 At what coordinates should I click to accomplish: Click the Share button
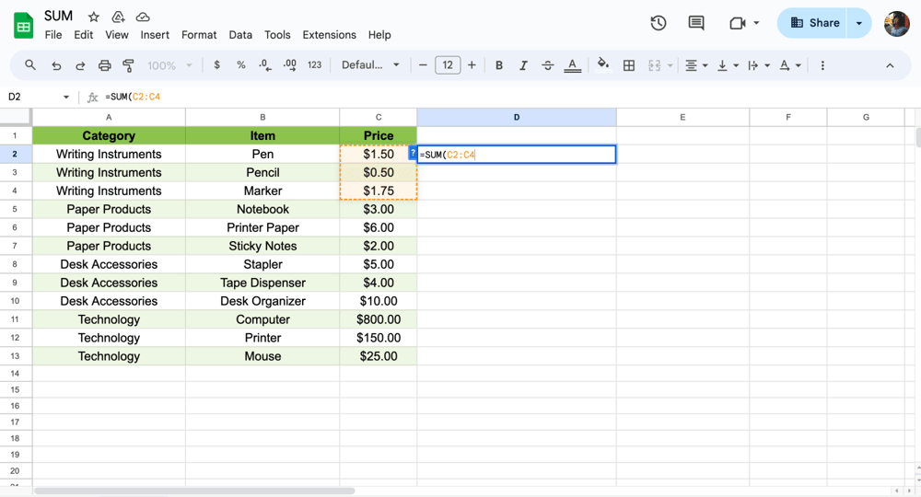pos(815,23)
